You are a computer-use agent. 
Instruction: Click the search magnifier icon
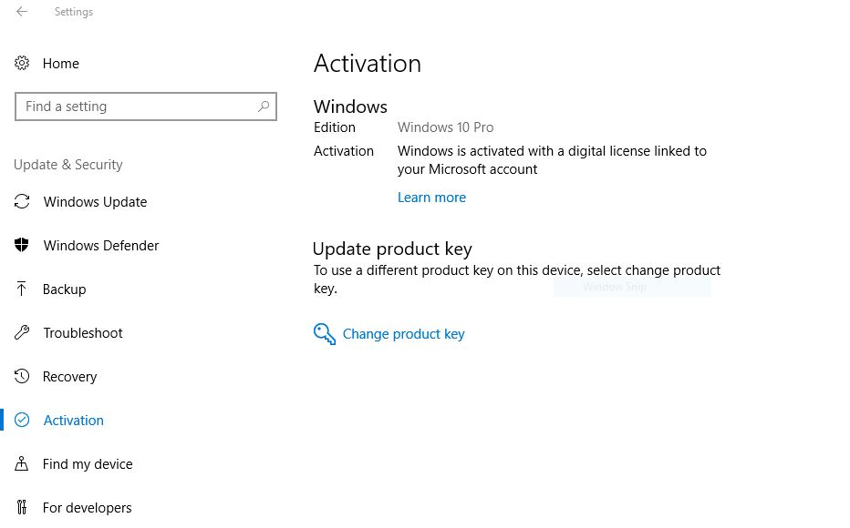tap(264, 107)
